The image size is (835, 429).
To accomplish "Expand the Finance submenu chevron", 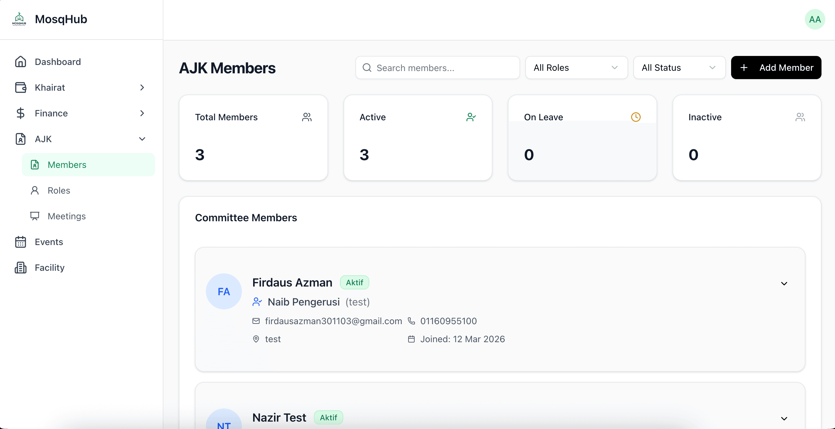I will click(142, 113).
